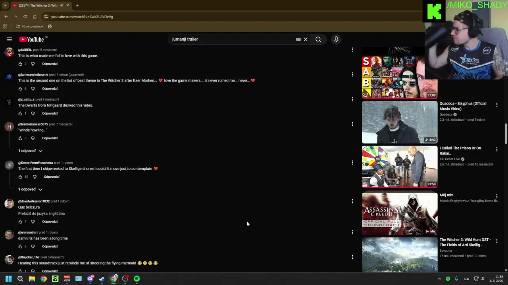Expand 1 reply under "Winds howling..." comment

30,151
